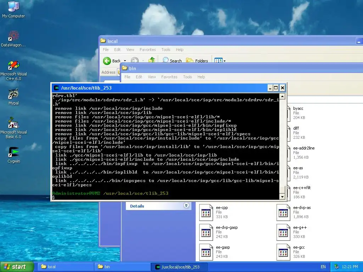The image size is (363, 272).
Task: Click the Cygwin terminal title bar icon
Action: point(56,88)
